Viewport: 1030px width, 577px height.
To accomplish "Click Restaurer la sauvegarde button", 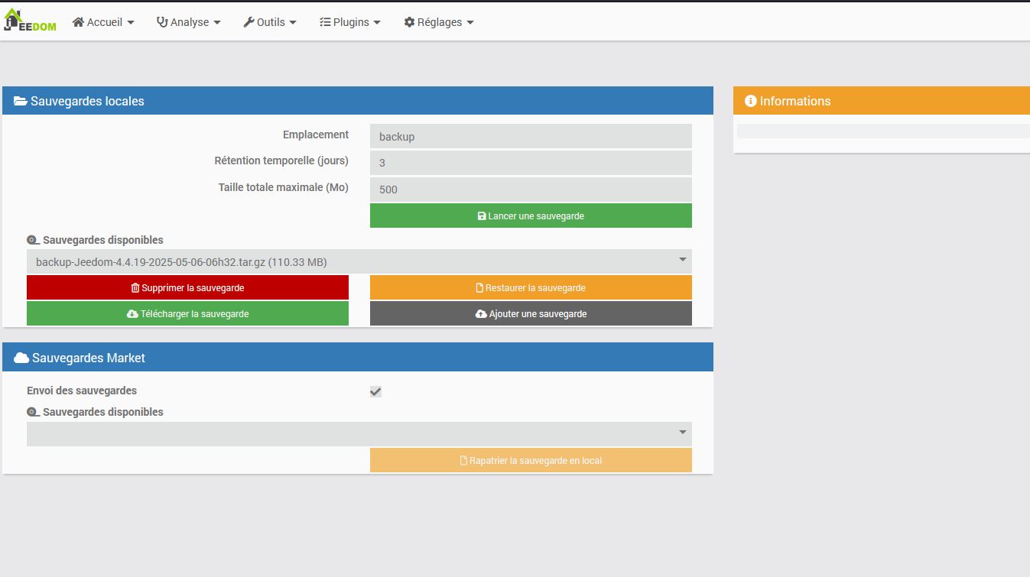I will point(531,287).
